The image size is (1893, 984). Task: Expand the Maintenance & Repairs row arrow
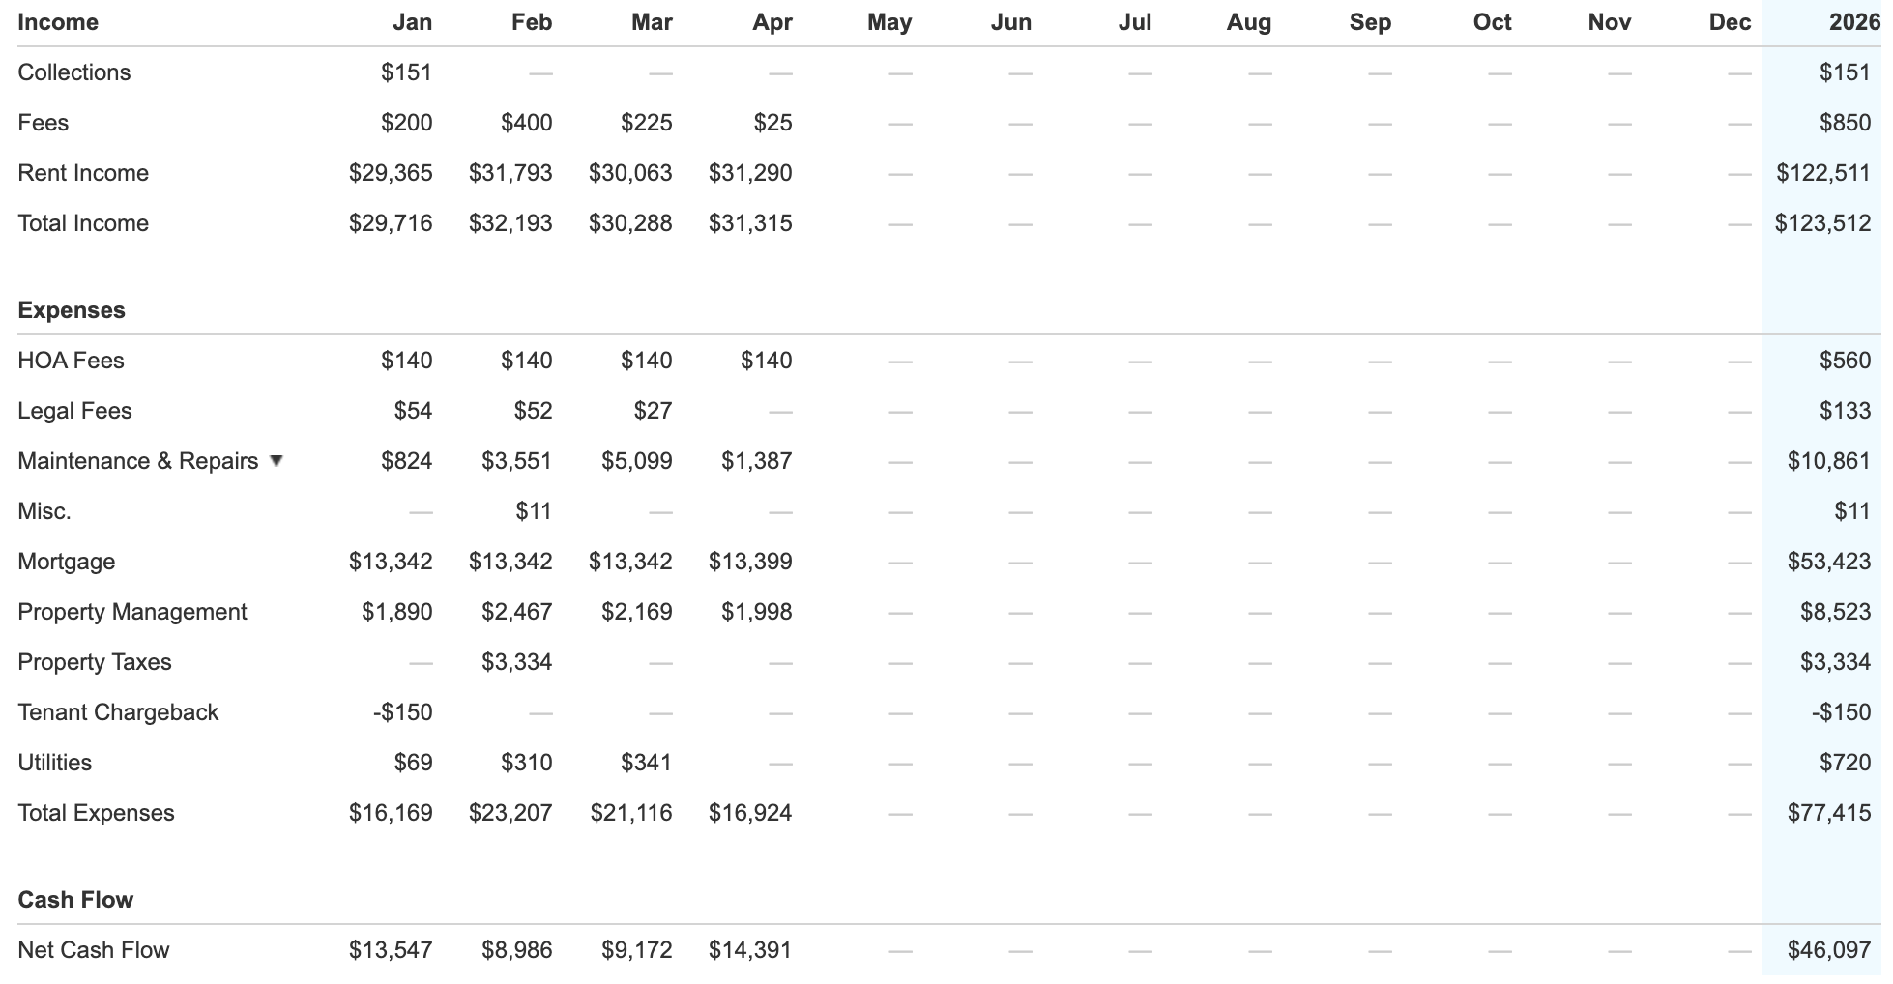pyautogui.click(x=277, y=460)
